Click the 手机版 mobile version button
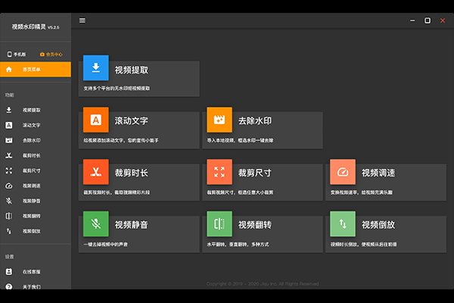Screen dimensions: 454x303 pyautogui.click(x=17, y=55)
